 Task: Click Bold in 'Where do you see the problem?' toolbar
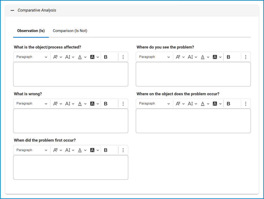click(x=228, y=57)
